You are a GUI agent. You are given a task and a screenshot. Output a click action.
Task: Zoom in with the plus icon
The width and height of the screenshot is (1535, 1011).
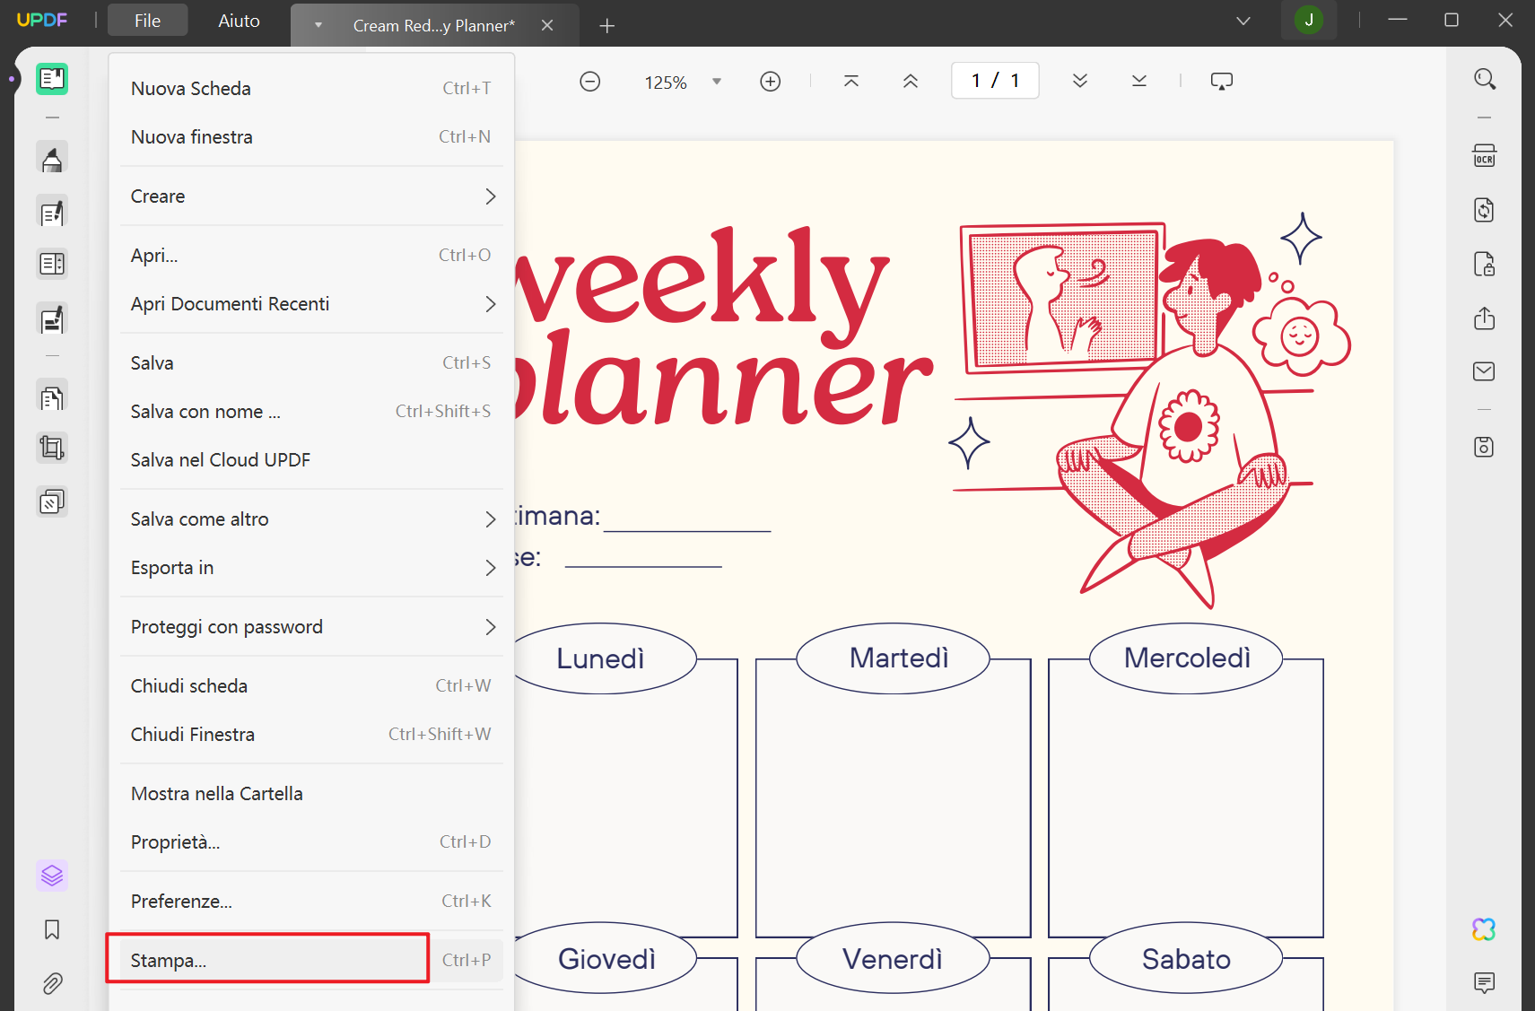(x=771, y=82)
